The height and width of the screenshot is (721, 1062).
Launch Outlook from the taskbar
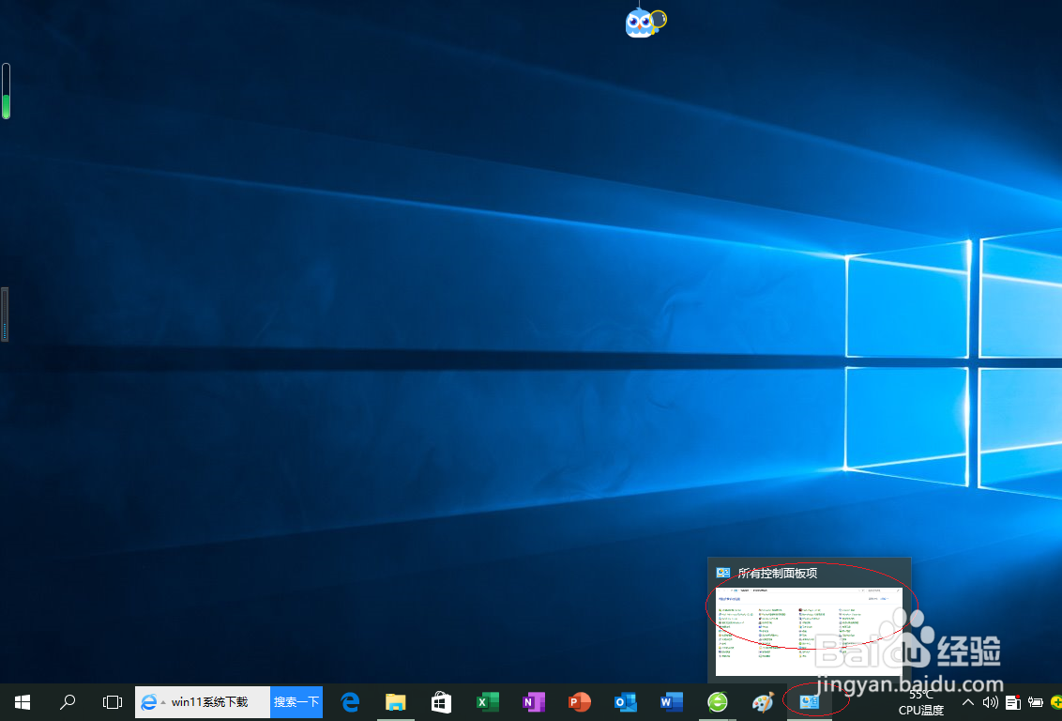pos(625,702)
